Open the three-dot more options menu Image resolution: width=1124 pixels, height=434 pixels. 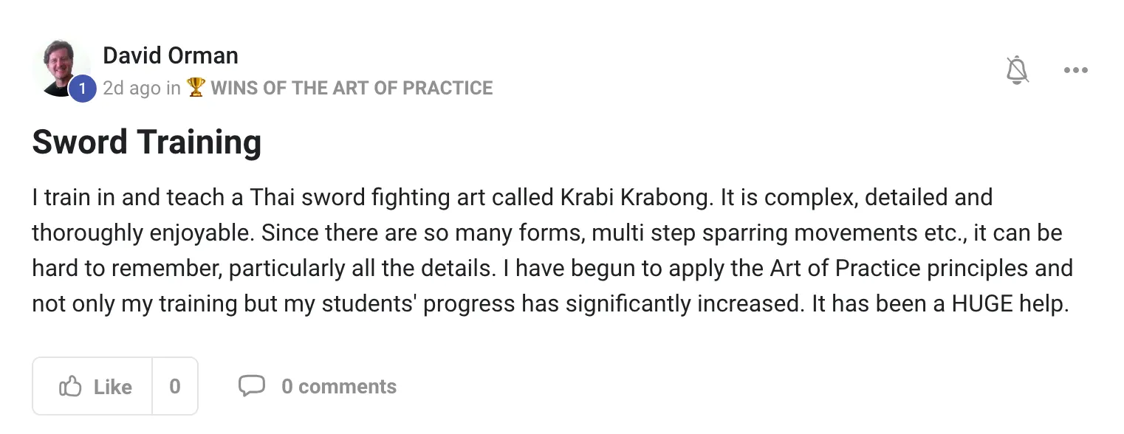coord(1075,71)
